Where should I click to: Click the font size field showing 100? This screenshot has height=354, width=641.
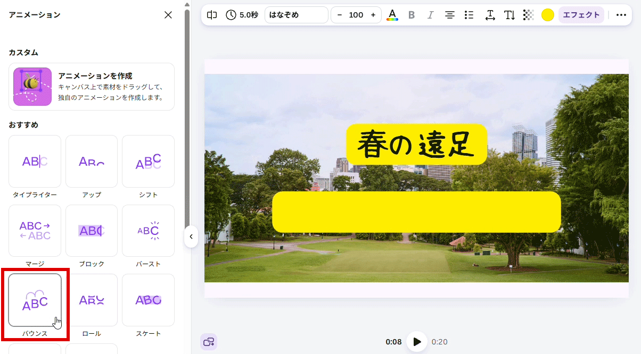tap(356, 15)
